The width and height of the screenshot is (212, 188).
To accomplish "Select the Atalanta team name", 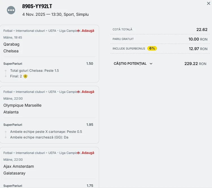I will 11,112.
